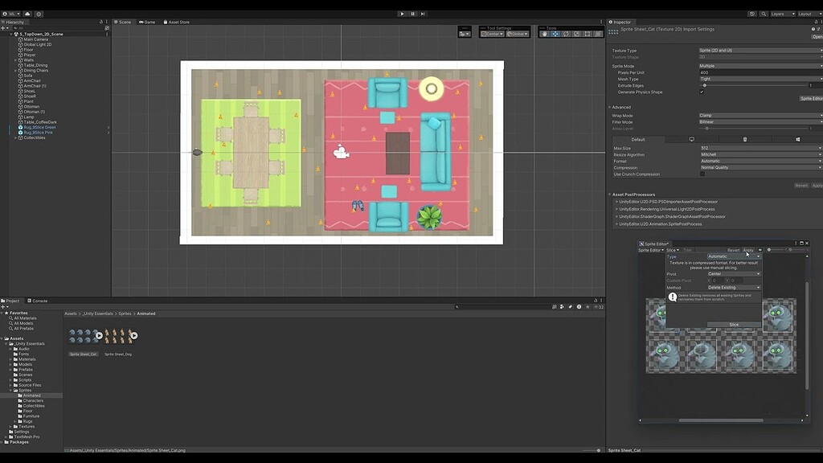Enable the Use Crunch Compression checkbox
823x463 pixels.
click(701, 174)
